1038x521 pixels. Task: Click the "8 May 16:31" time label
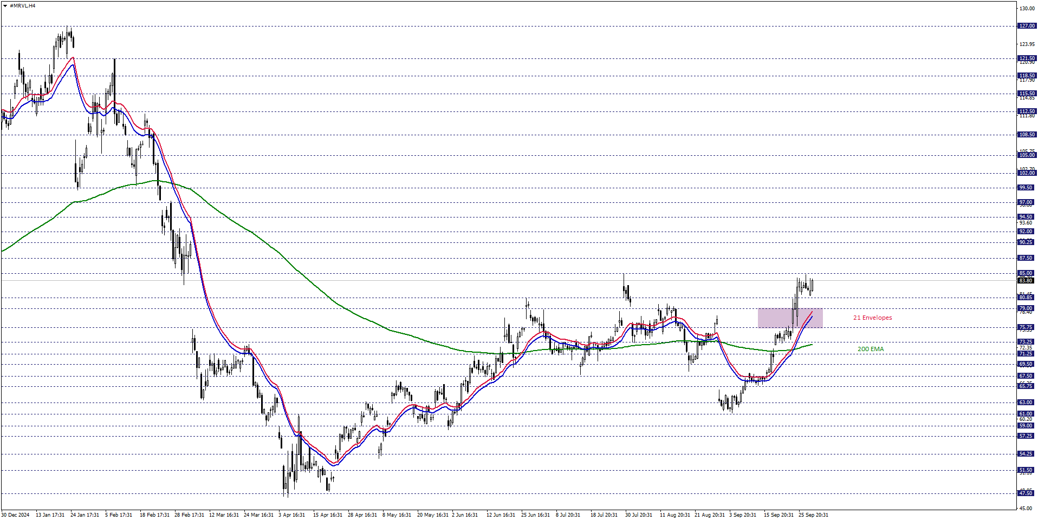click(397, 515)
